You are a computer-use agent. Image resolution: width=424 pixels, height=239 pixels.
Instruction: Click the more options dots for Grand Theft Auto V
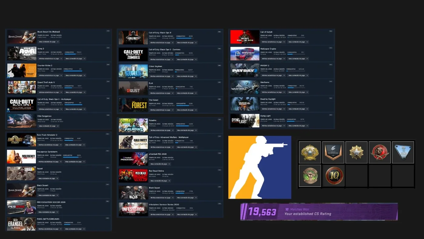point(108,81)
